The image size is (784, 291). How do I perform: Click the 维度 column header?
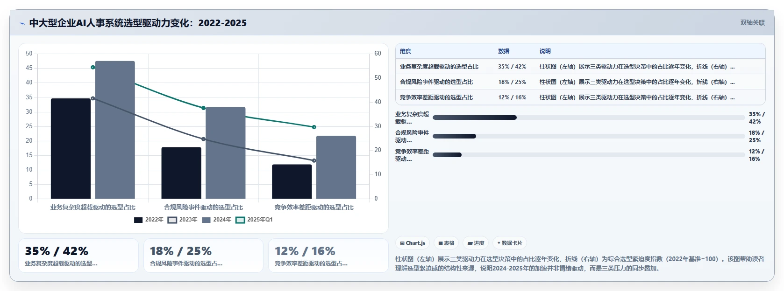coord(406,51)
